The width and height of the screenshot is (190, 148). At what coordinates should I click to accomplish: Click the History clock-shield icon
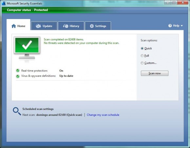click(66, 26)
